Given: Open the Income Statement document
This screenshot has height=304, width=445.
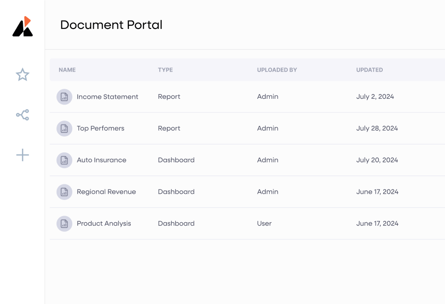Looking at the screenshot, I should 107,97.
